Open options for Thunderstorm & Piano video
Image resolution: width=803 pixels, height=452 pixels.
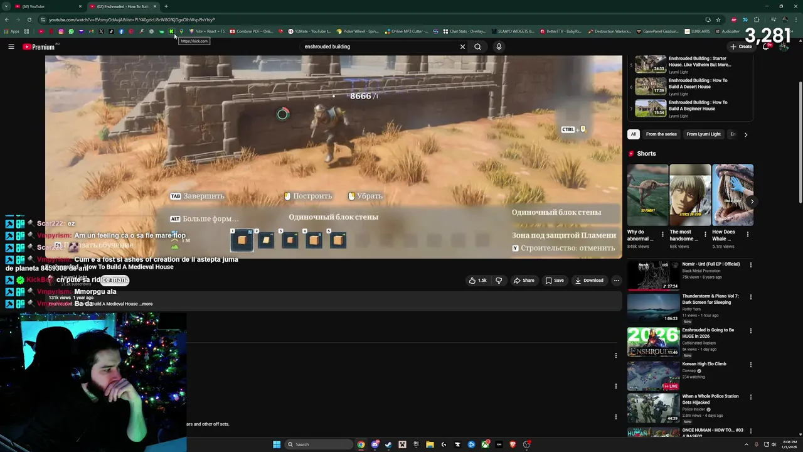click(750, 297)
